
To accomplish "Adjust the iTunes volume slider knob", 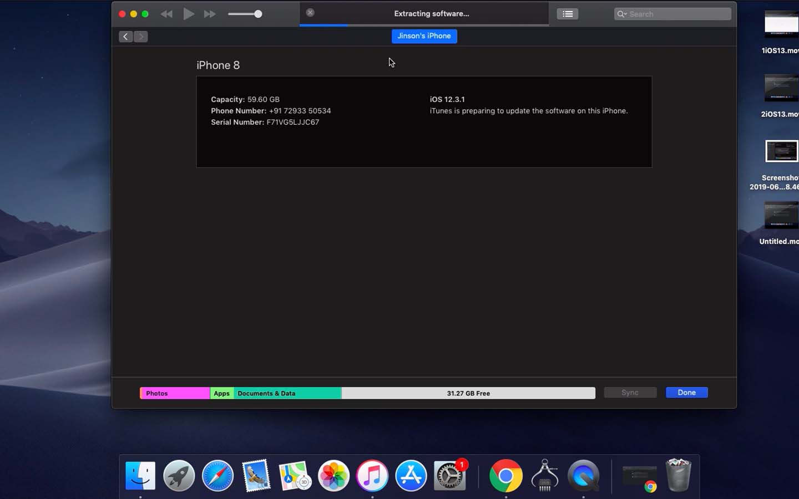I will click(258, 14).
